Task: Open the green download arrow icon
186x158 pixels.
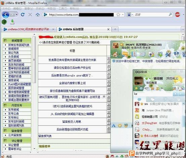Action: point(12,22)
